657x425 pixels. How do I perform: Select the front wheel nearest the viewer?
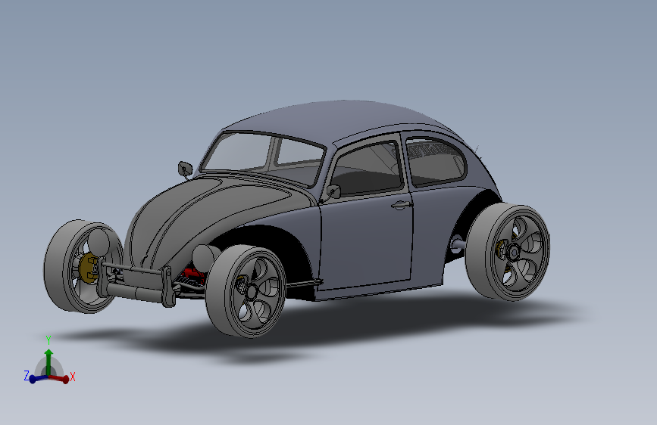coord(246,291)
